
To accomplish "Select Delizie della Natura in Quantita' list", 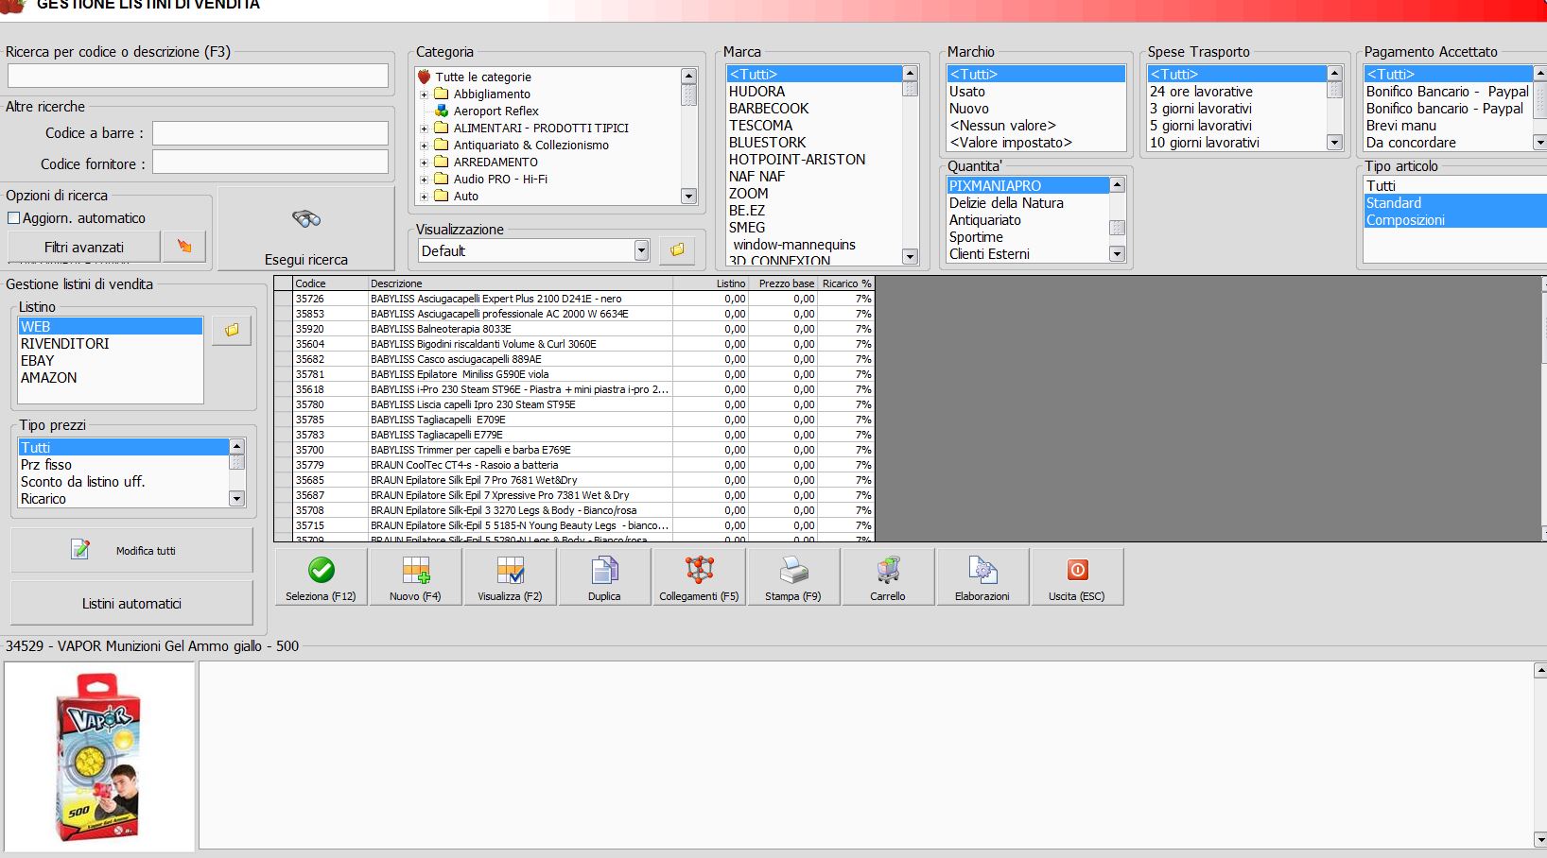I will click(1028, 203).
